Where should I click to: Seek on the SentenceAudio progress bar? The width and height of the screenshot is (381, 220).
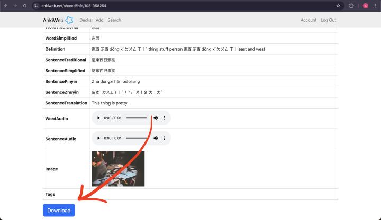[137, 138]
